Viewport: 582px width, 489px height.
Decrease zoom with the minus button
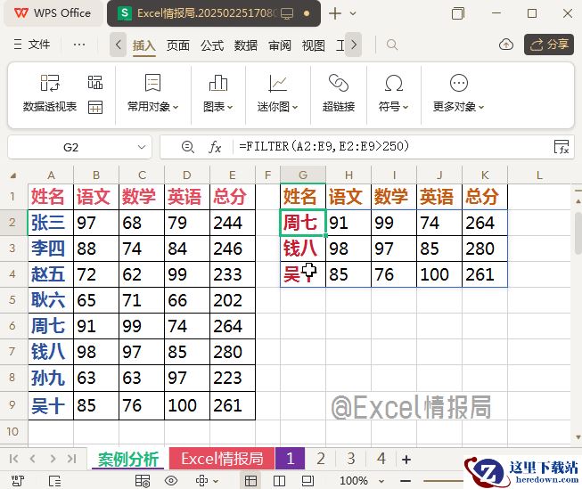(406, 481)
